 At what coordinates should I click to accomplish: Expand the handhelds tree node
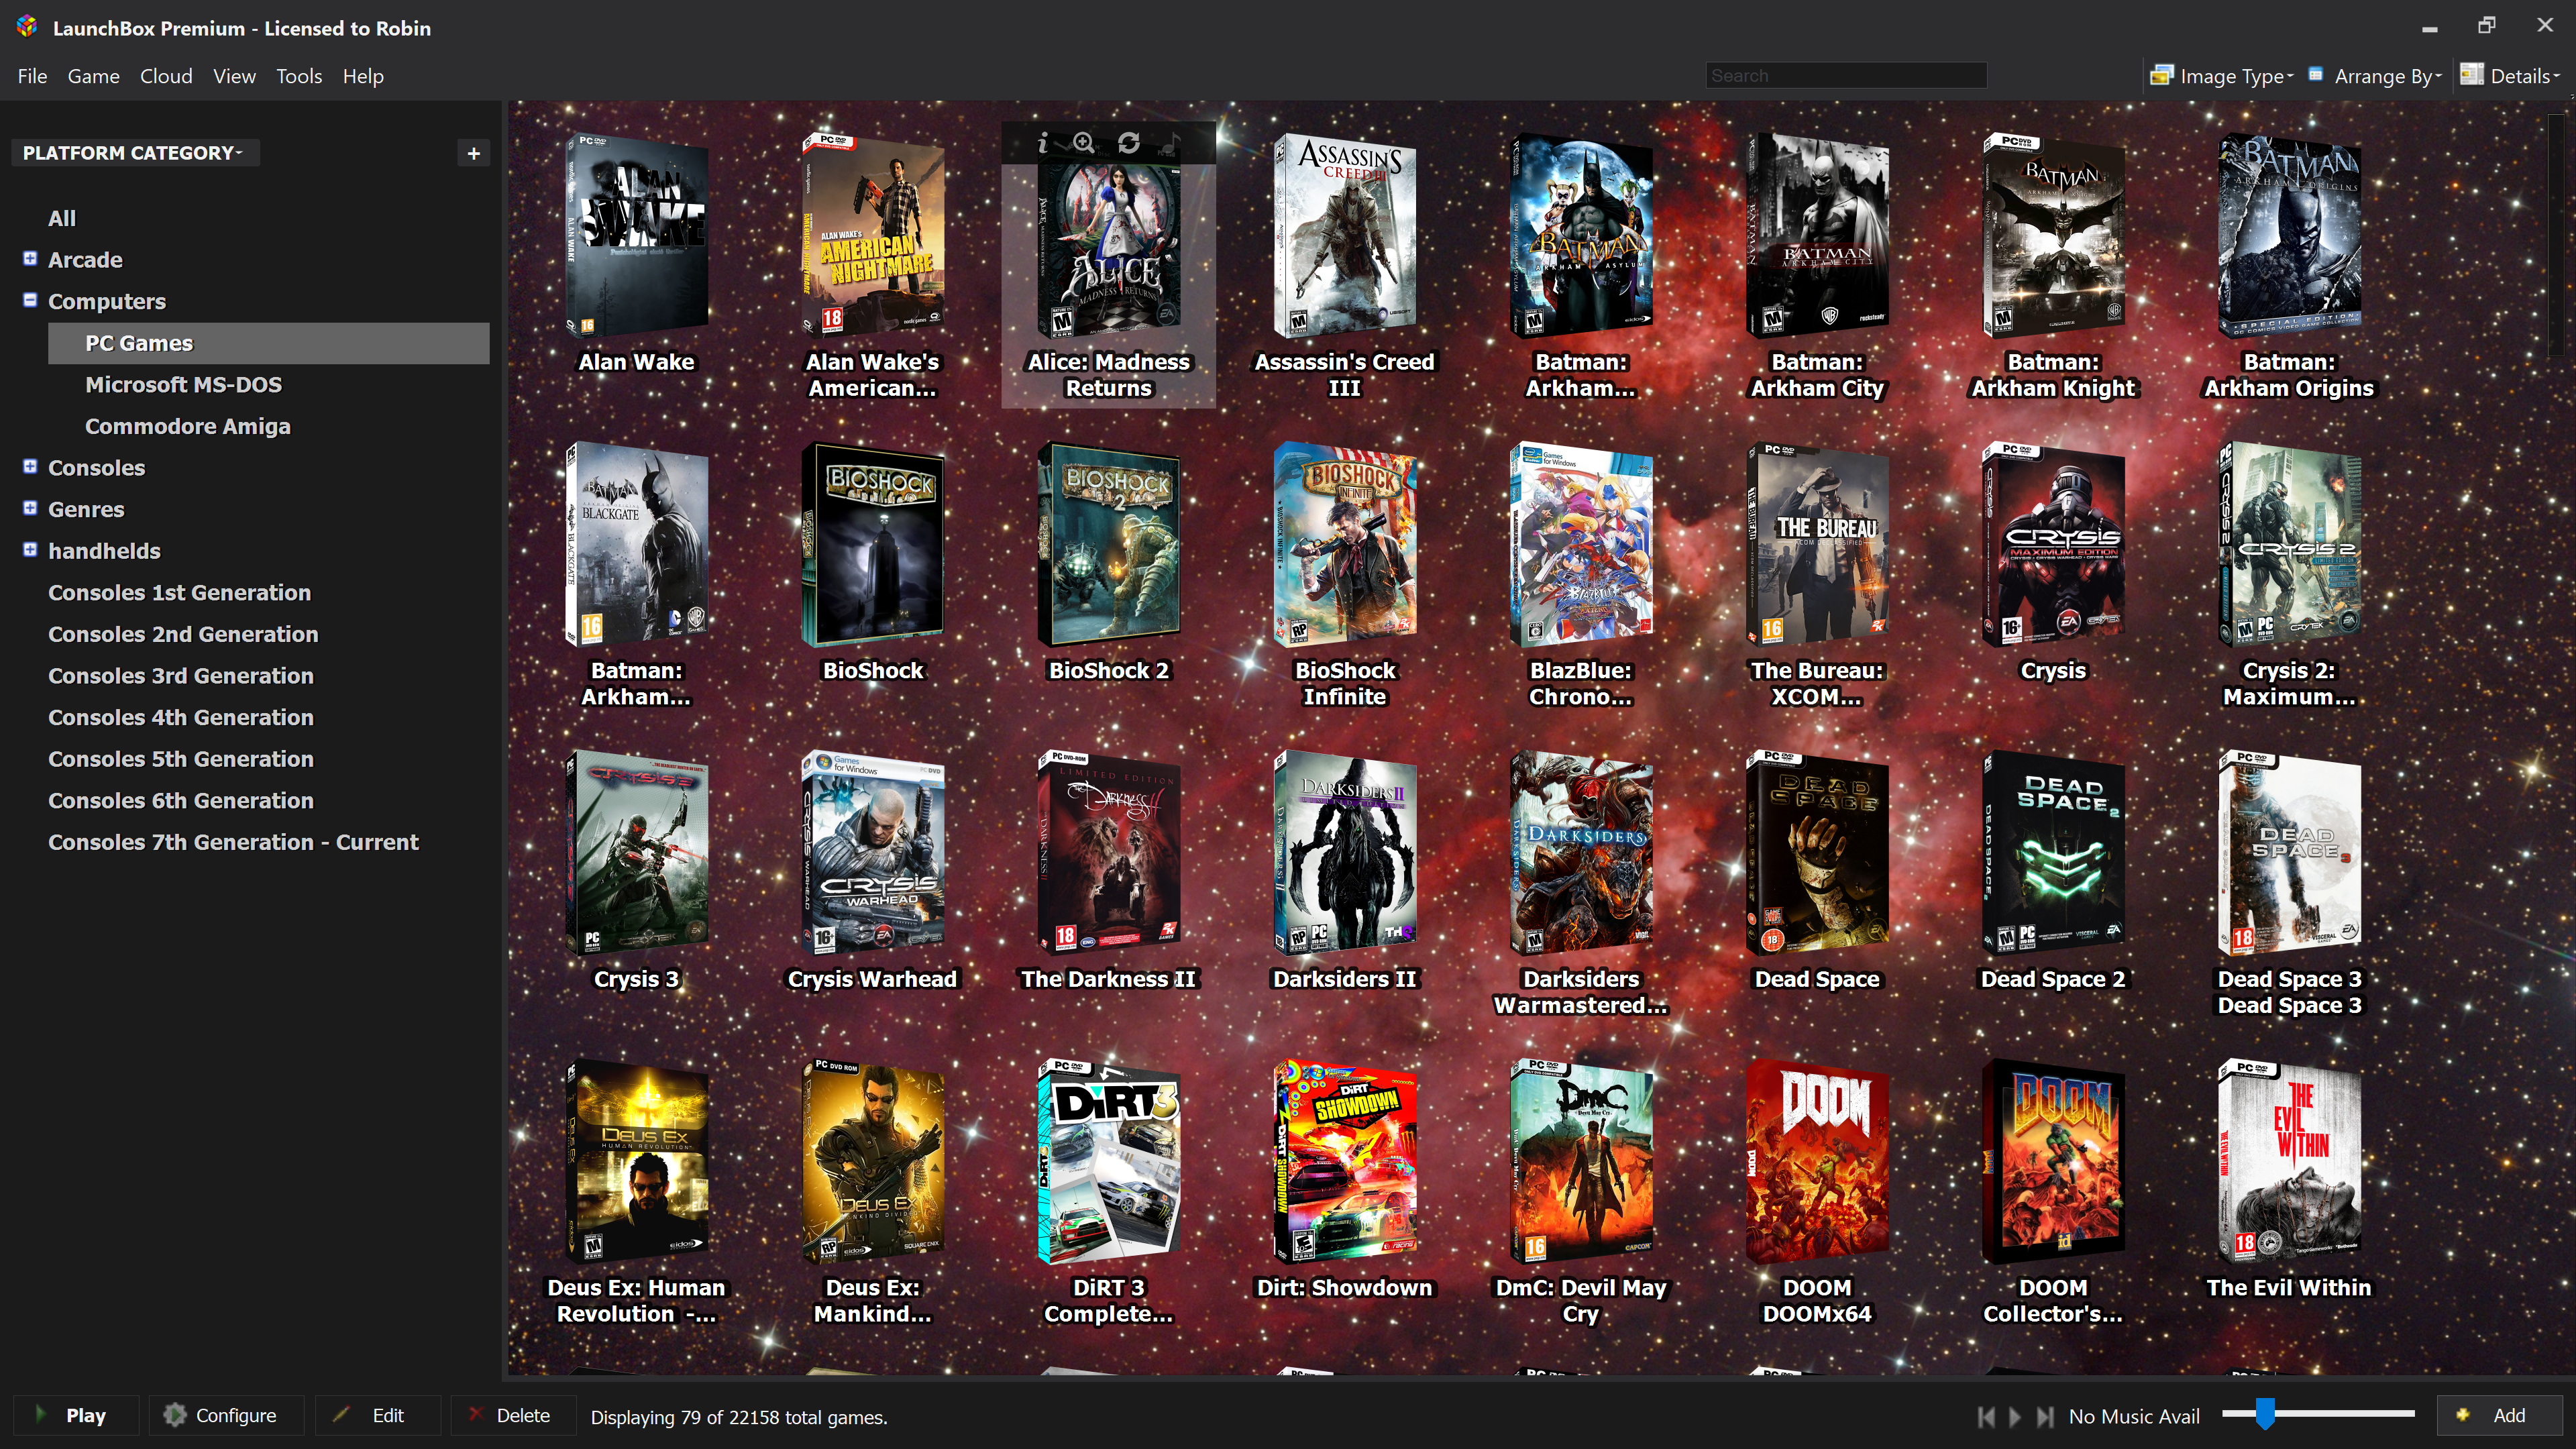[x=30, y=550]
